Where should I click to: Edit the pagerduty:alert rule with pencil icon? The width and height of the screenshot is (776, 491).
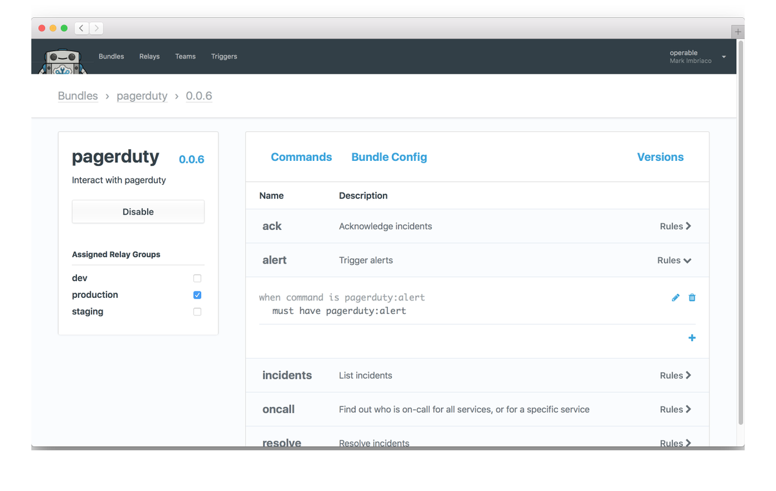pos(676,298)
